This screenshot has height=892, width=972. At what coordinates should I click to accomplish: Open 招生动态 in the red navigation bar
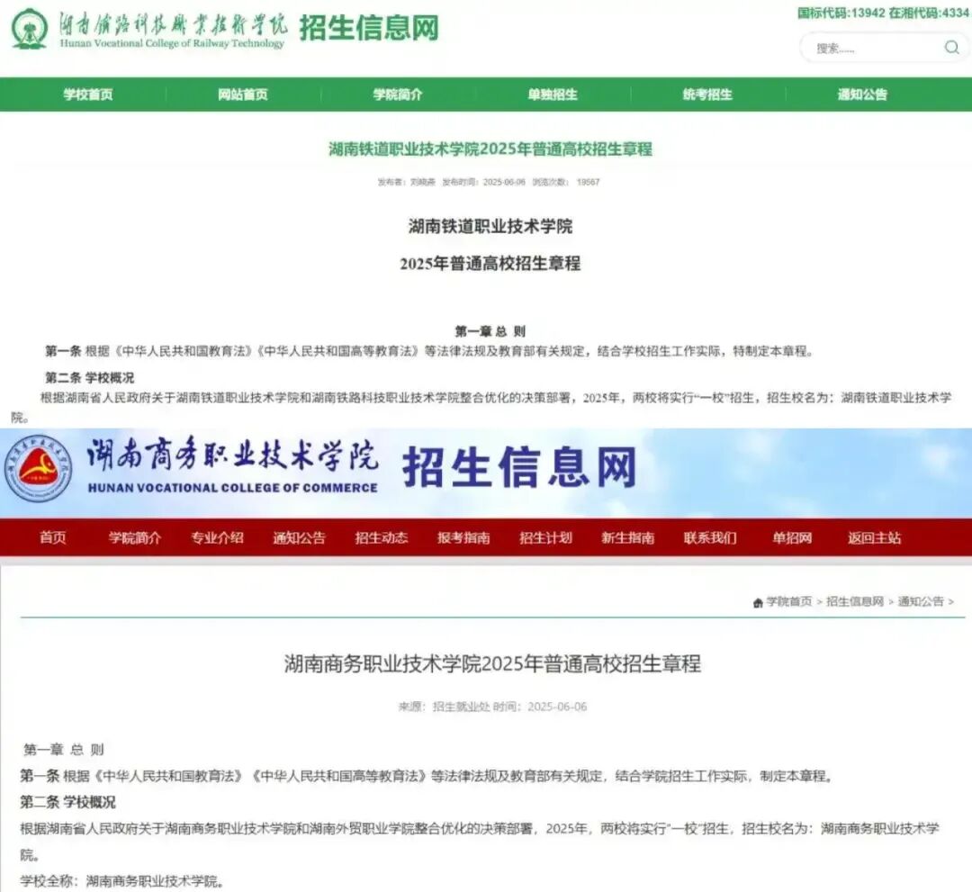coord(382,537)
